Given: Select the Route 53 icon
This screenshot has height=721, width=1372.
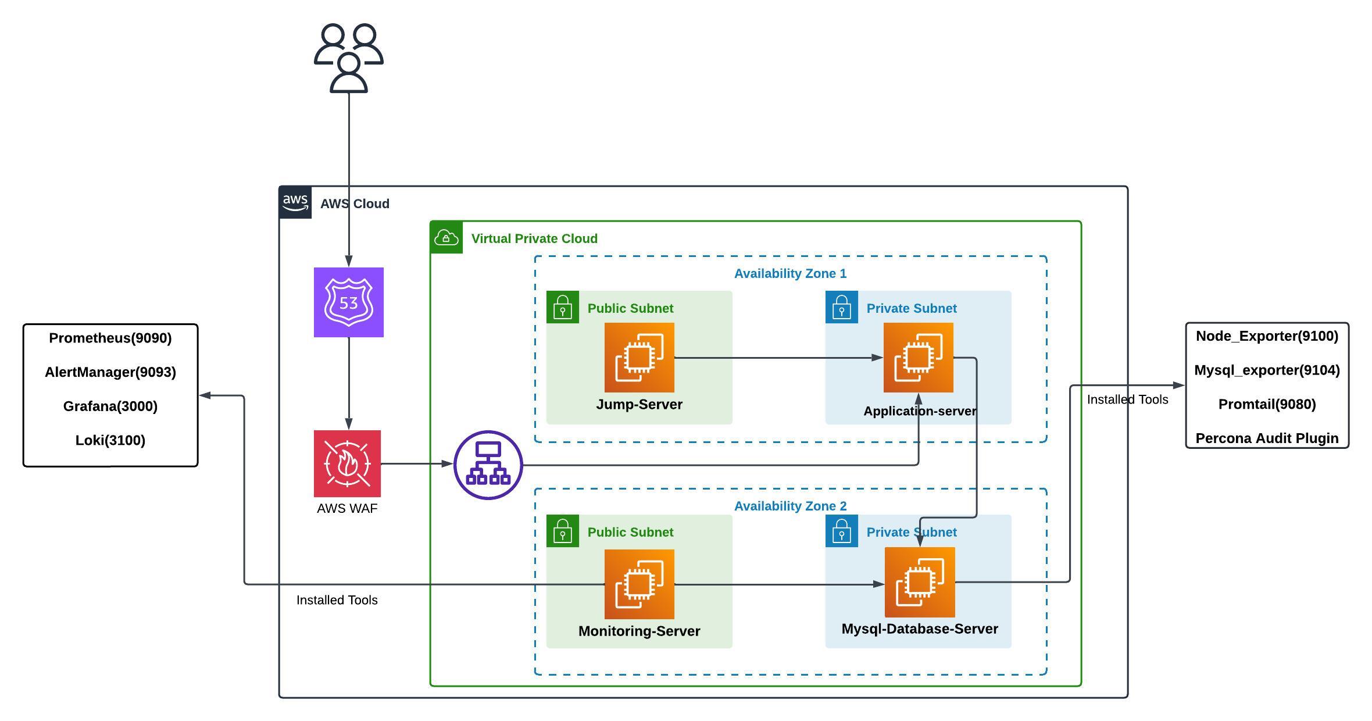Looking at the screenshot, I should (348, 302).
